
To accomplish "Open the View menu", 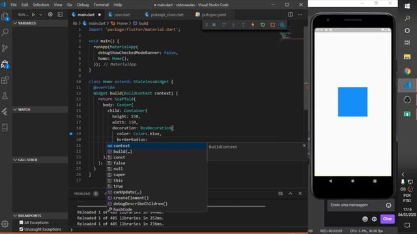I will [58, 5].
